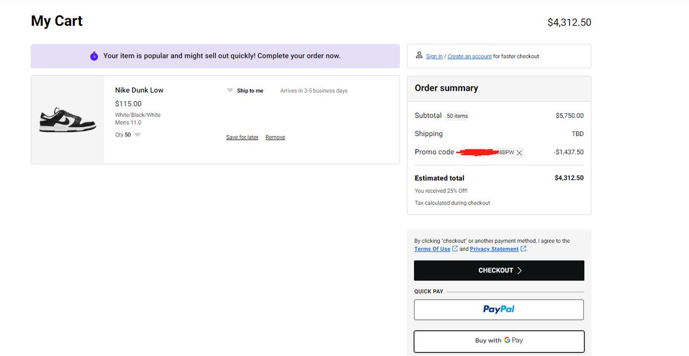The width and height of the screenshot is (689, 356).
Task: Click the TBD shipping value
Action: (x=578, y=134)
